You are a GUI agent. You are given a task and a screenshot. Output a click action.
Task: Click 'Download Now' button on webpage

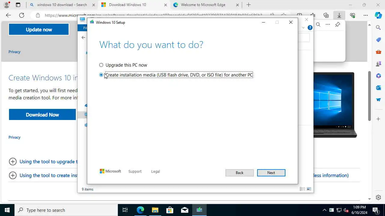(x=42, y=115)
